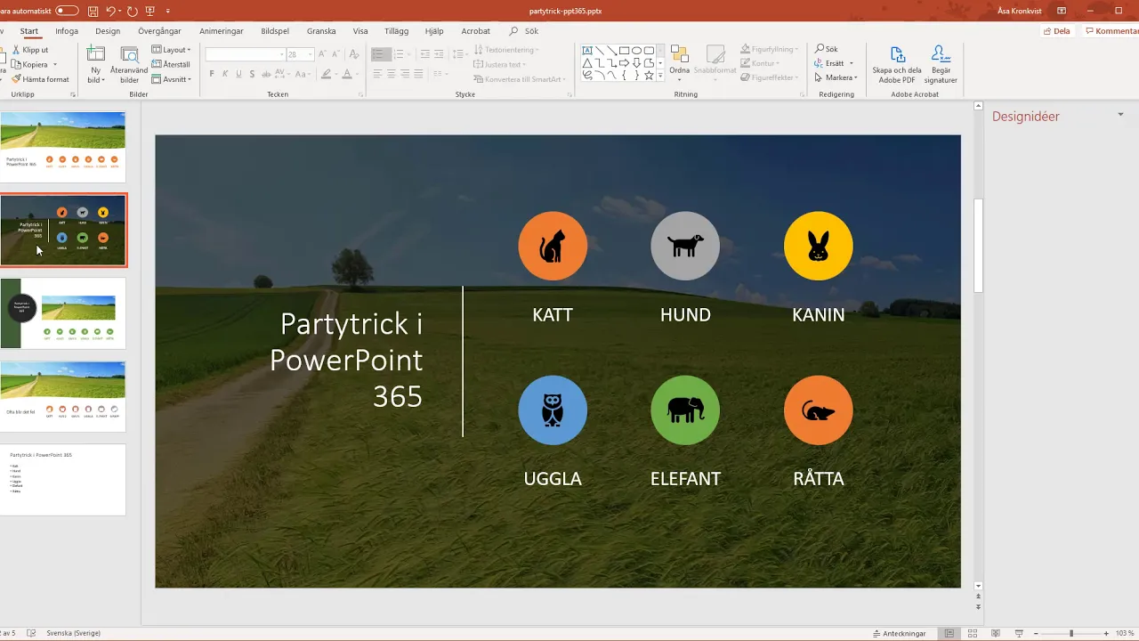Screen dimensions: 1139x641
Task: Click the blue UGGLA owl icon circle
Action: tap(553, 410)
